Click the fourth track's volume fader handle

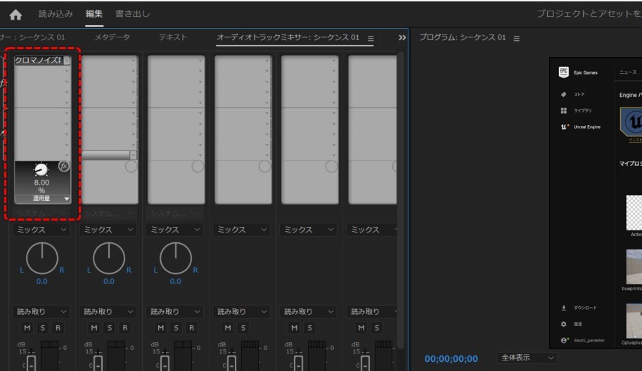(x=232, y=364)
